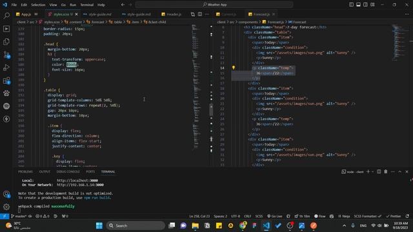Open the Windows Start menu
Screen dimensions: 413x232
point(99,226)
